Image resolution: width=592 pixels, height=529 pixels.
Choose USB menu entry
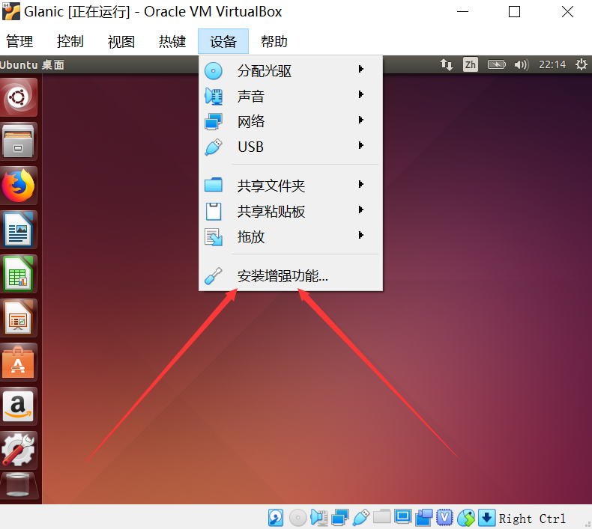pyautogui.click(x=291, y=147)
